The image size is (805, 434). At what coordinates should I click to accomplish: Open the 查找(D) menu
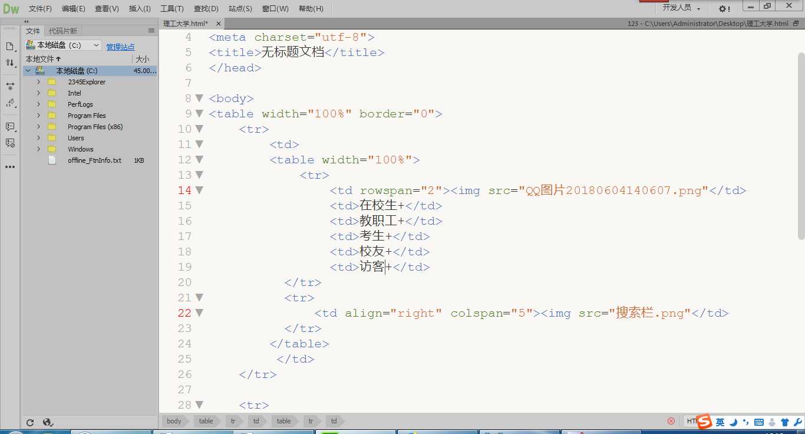point(206,9)
